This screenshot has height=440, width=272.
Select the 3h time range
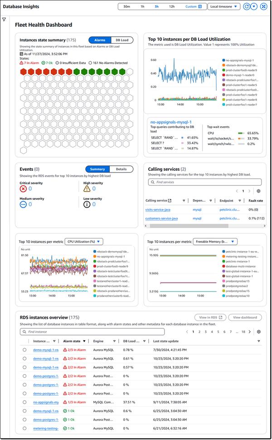(156, 6)
